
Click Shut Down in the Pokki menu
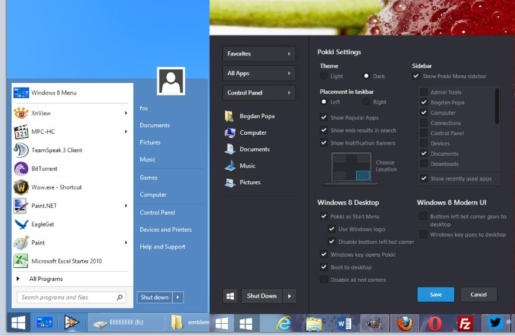tap(262, 296)
